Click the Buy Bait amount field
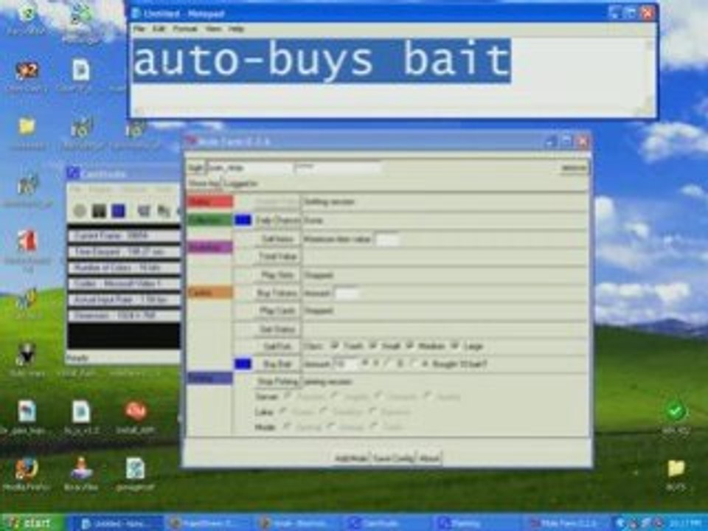The height and width of the screenshot is (531, 708). tap(345, 364)
